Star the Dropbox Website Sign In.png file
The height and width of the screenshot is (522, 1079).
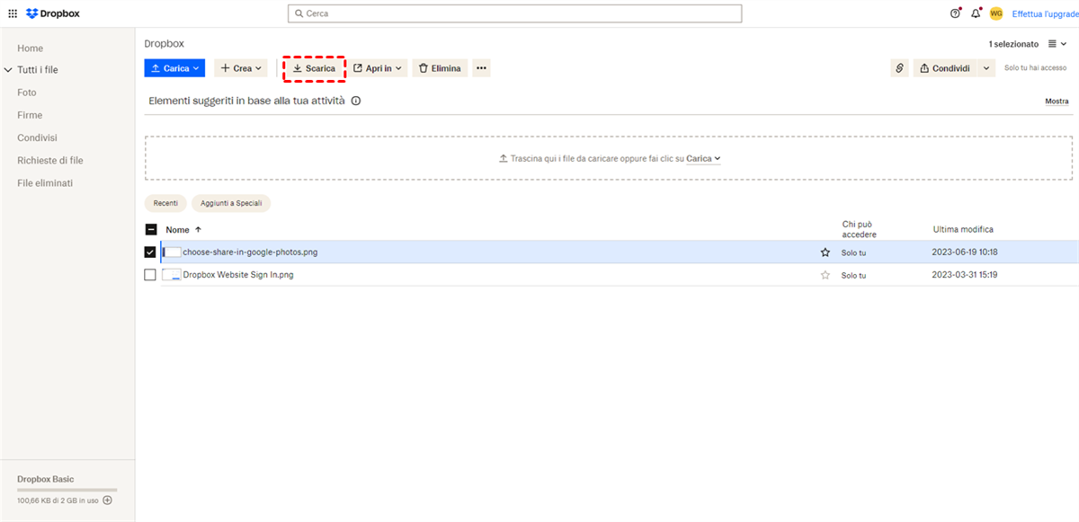point(825,275)
